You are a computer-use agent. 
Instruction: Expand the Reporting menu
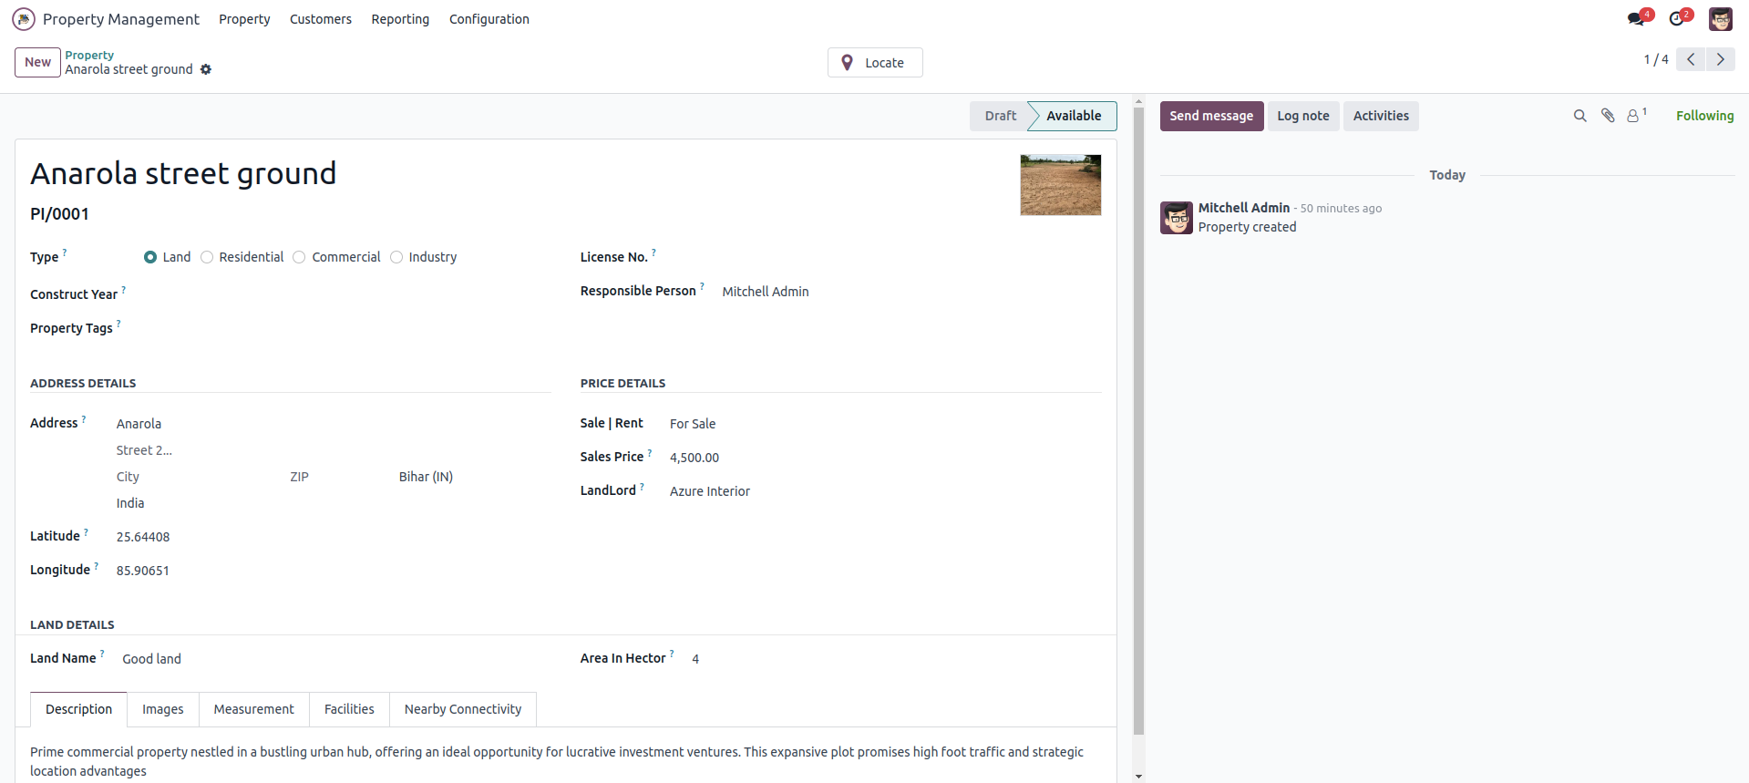400,19
